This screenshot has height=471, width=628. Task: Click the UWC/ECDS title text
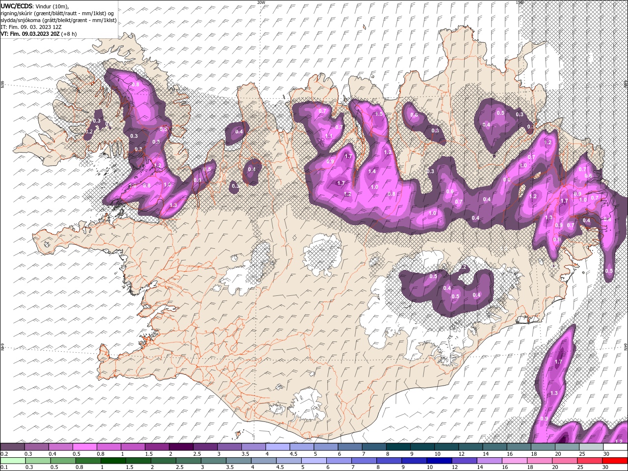tap(17, 6)
